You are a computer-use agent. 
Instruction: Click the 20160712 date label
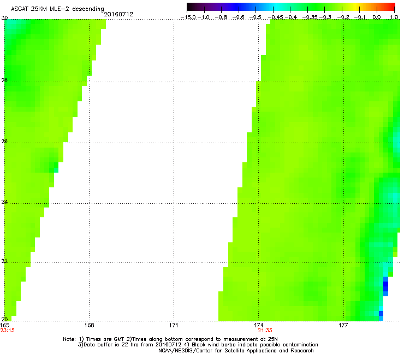pos(118,14)
